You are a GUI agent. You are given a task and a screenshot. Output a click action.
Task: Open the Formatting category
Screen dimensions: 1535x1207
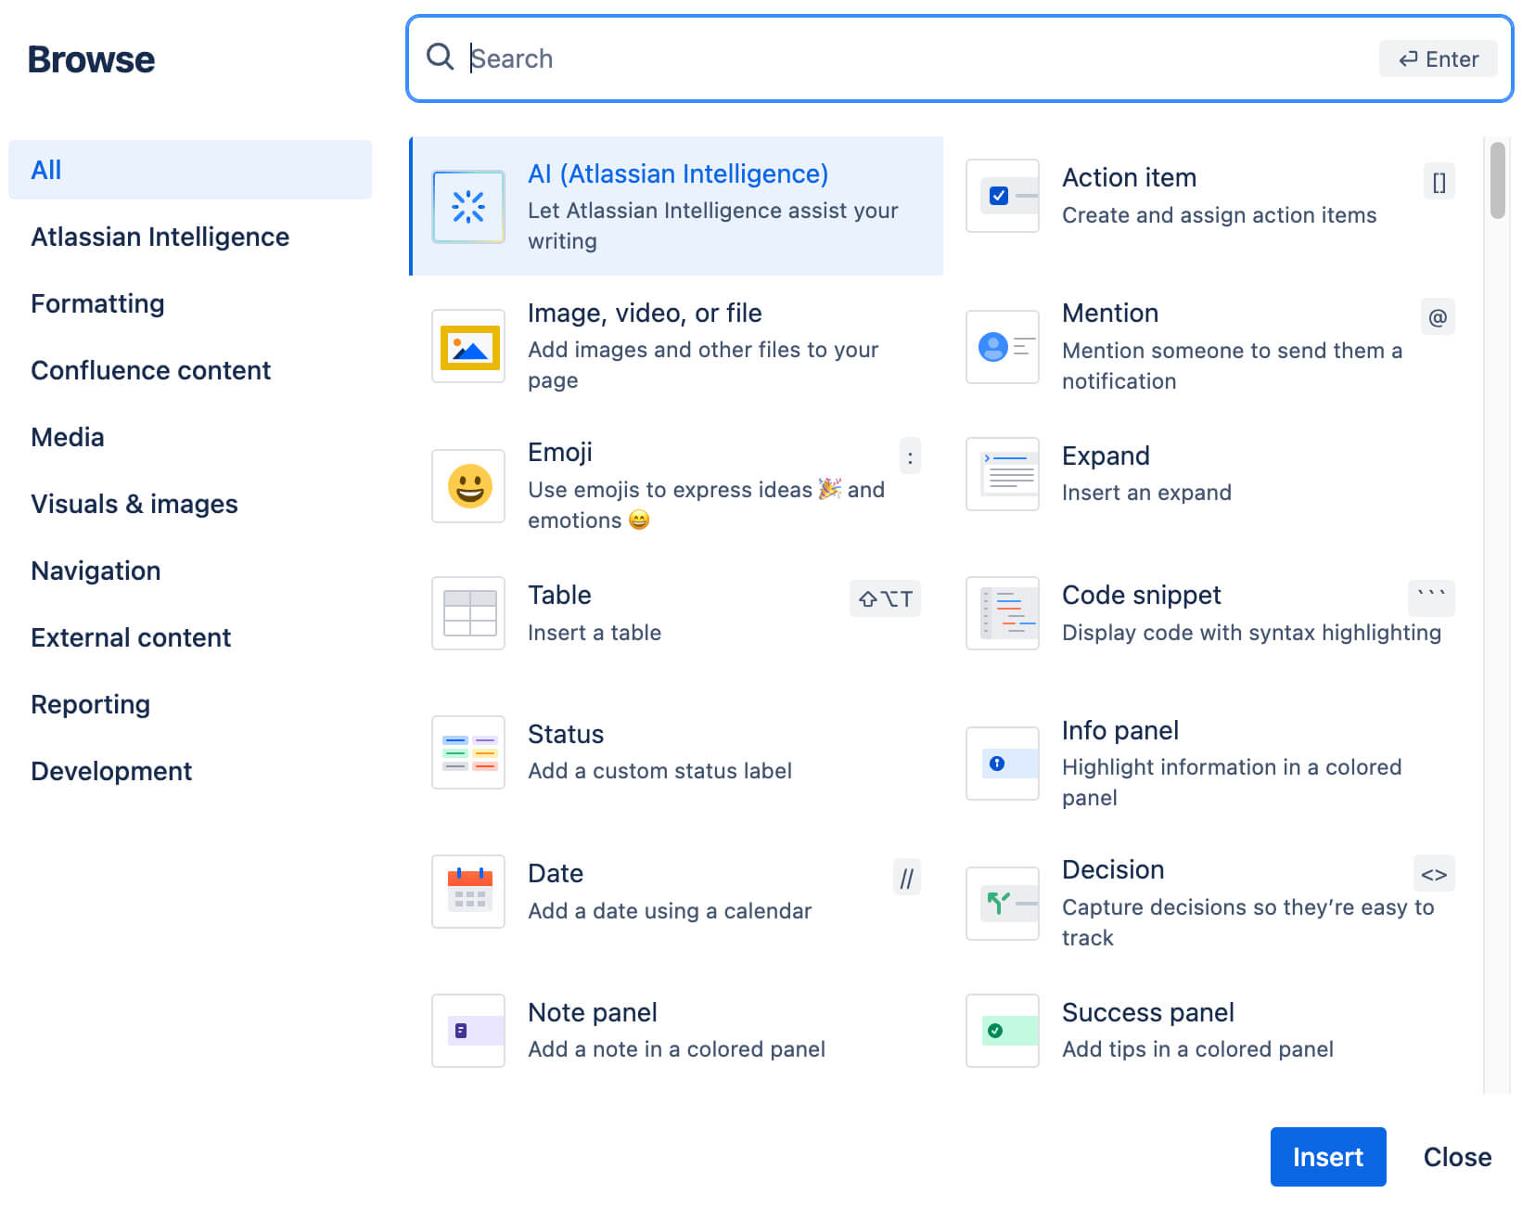(97, 303)
